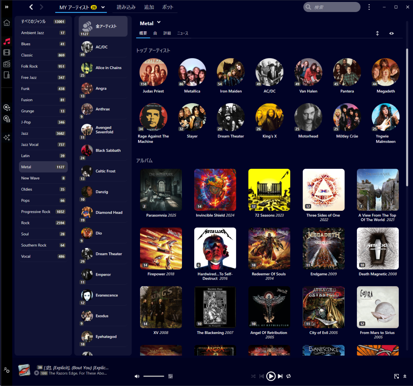The height and width of the screenshot is (386, 413).
Task: Adjust the volume slider
Action: click(x=154, y=376)
